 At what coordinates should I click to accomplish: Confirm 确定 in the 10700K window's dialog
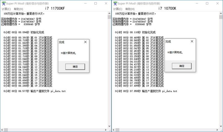[182, 66]
